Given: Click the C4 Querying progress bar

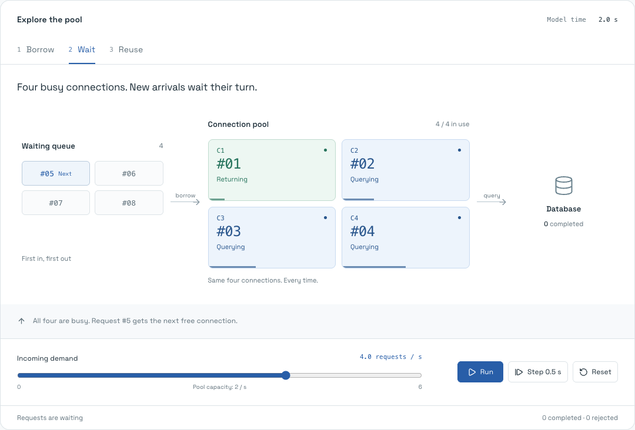Looking at the screenshot, I should [374, 267].
